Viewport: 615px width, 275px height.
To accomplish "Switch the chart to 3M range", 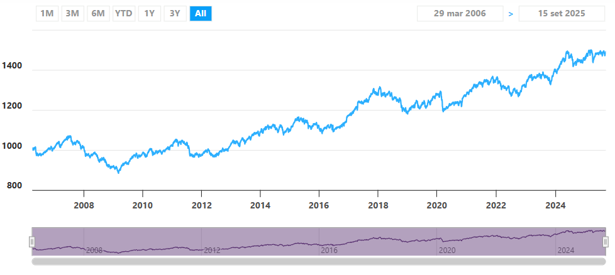I will point(72,13).
